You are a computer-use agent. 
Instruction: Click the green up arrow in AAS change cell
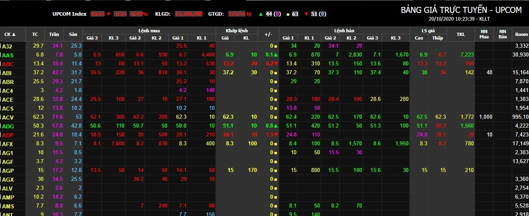(275, 55)
